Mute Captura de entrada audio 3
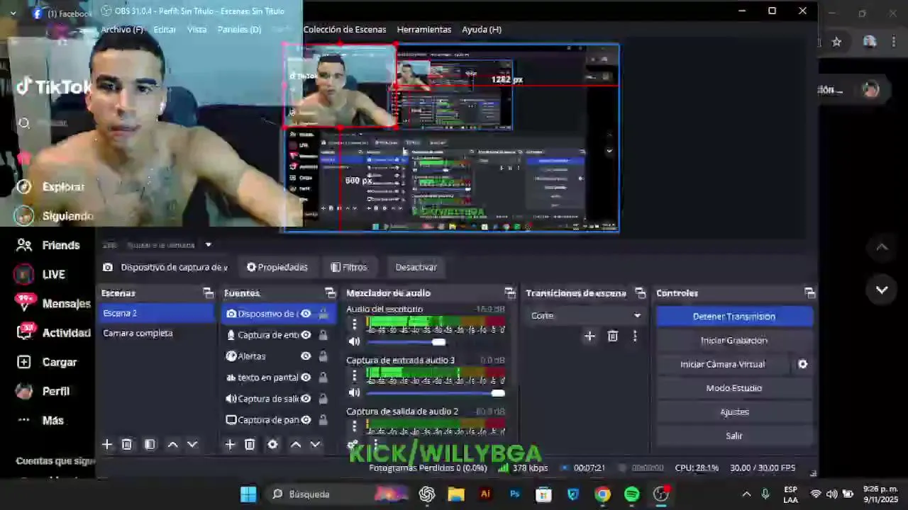Viewport: 908px width, 510px height. tap(354, 392)
